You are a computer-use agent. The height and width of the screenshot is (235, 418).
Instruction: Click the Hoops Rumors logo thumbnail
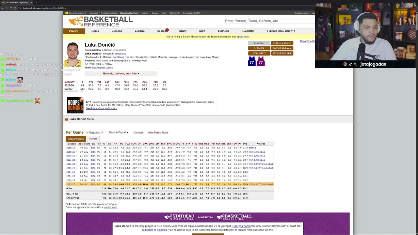click(75, 105)
